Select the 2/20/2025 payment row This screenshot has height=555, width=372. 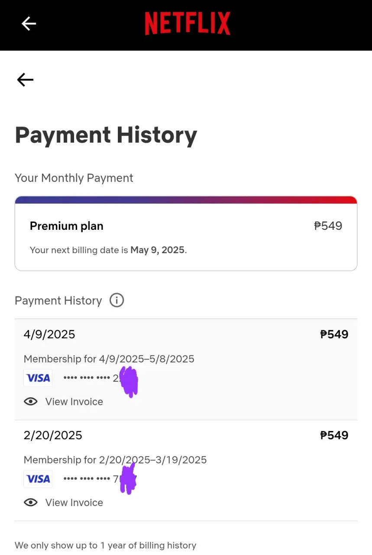pos(186,470)
